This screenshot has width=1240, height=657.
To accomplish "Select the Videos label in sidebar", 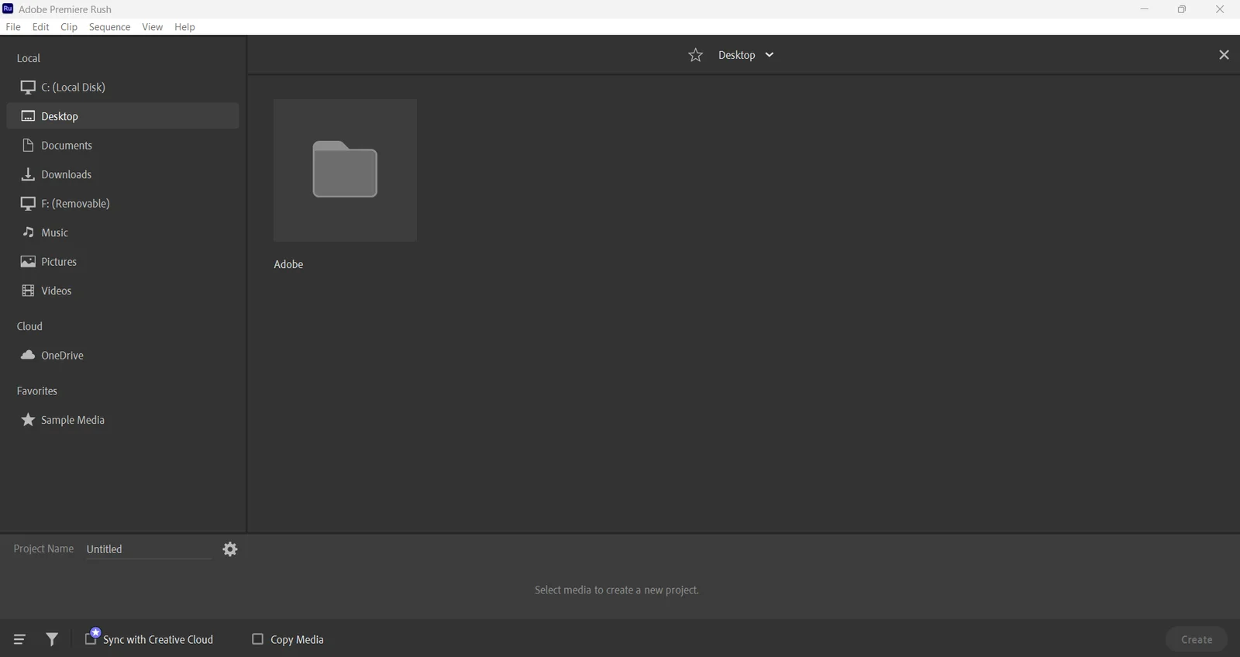I will click(x=57, y=291).
